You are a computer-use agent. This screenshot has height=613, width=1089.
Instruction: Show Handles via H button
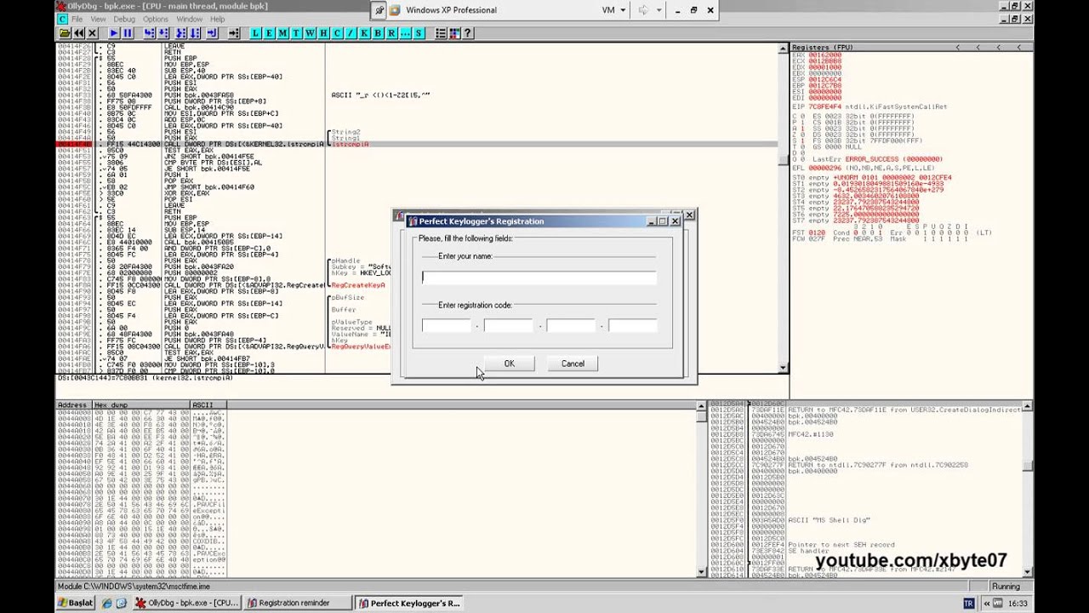[323, 33]
